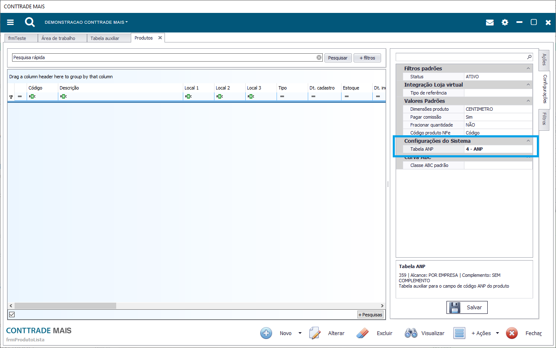Click the + filtros button
This screenshot has width=556, height=348.
tap(367, 58)
